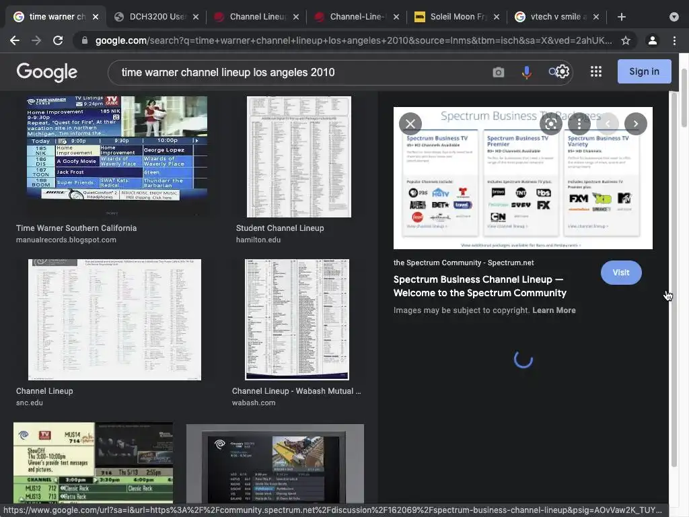Screen dimensions: 689x517
Task: Click Time Warner Southern California caption
Action: (x=77, y=228)
